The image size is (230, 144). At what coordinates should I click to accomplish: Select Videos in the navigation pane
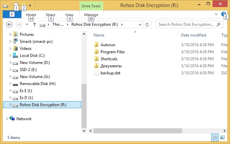click(25, 49)
